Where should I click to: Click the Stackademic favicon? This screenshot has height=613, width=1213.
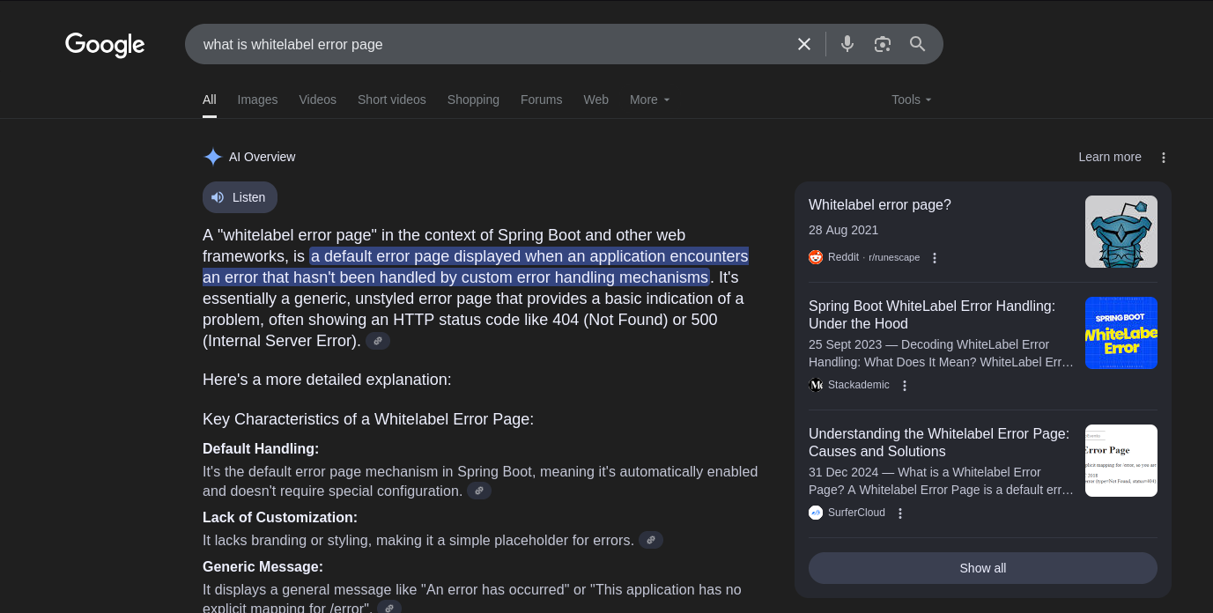point(816,385)
